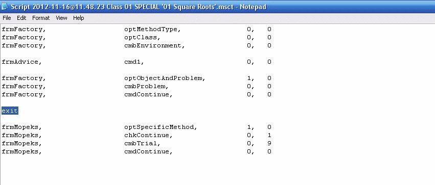Open the Format menu
The width and height of the screenshot is (435, 185).
41,18
